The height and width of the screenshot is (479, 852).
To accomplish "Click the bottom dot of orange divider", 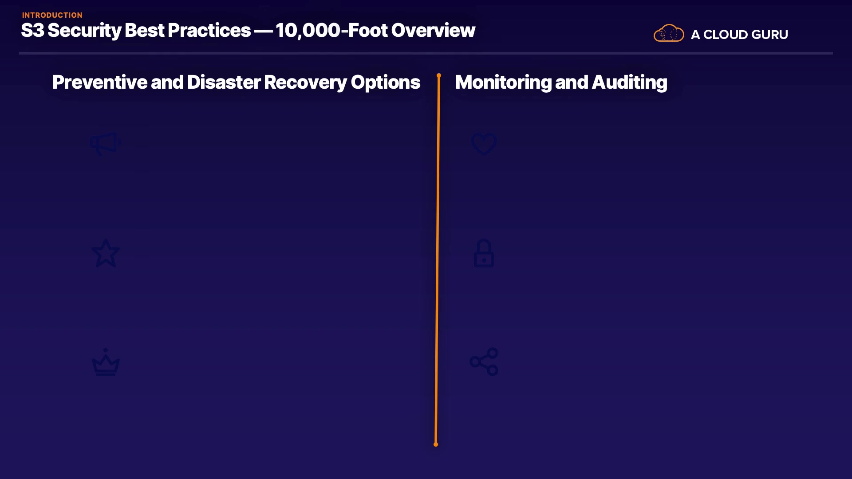I will click(x=436, y=444).
